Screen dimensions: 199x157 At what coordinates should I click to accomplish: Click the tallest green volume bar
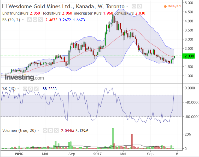[x=113, y=138]
